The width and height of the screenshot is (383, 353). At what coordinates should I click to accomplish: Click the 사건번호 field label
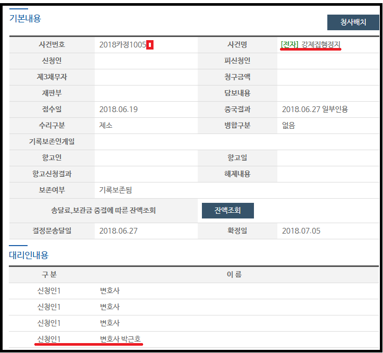(52, 45)
